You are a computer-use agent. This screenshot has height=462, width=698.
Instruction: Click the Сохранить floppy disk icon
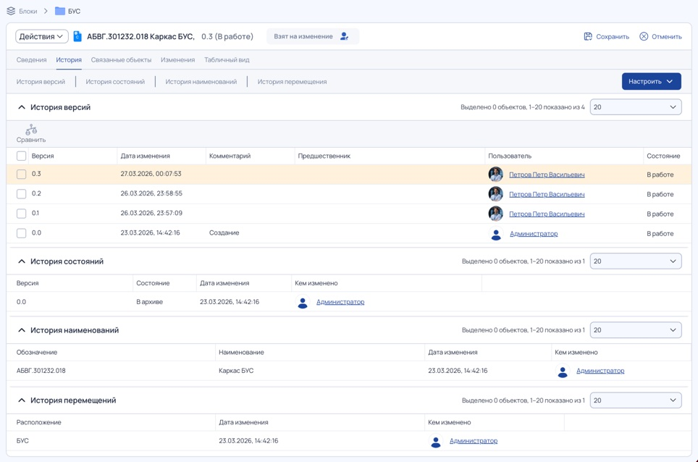(x=588, y=36)
